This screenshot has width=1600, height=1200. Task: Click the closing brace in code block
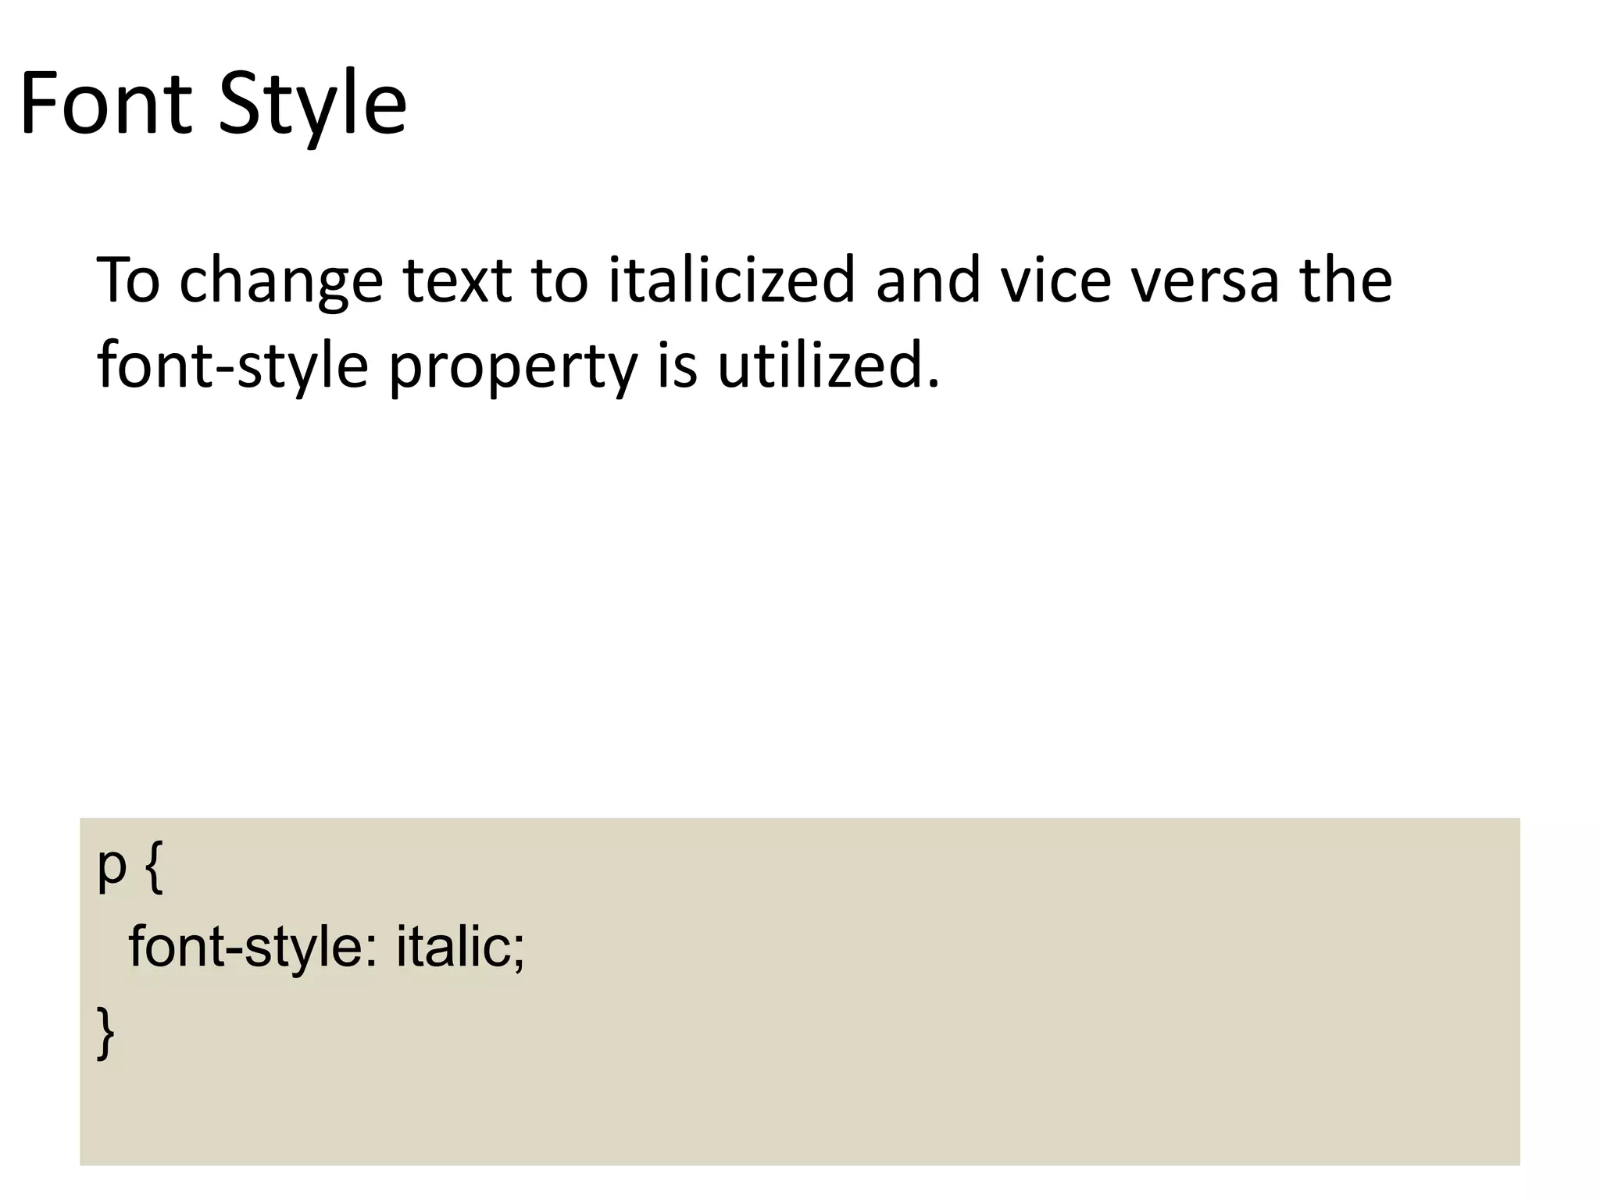105,1033
